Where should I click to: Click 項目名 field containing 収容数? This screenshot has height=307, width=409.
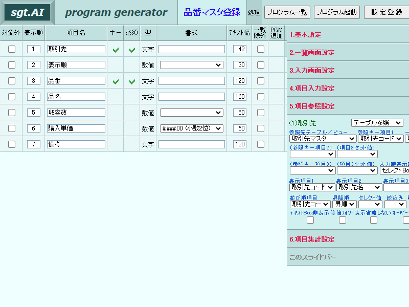(76, 113)
